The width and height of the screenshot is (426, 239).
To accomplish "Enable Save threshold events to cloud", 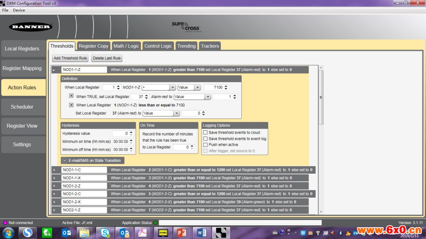I will click(206, 132).
